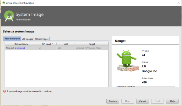
Task: Switch to the Recommended tab
Action: (12, 39)
